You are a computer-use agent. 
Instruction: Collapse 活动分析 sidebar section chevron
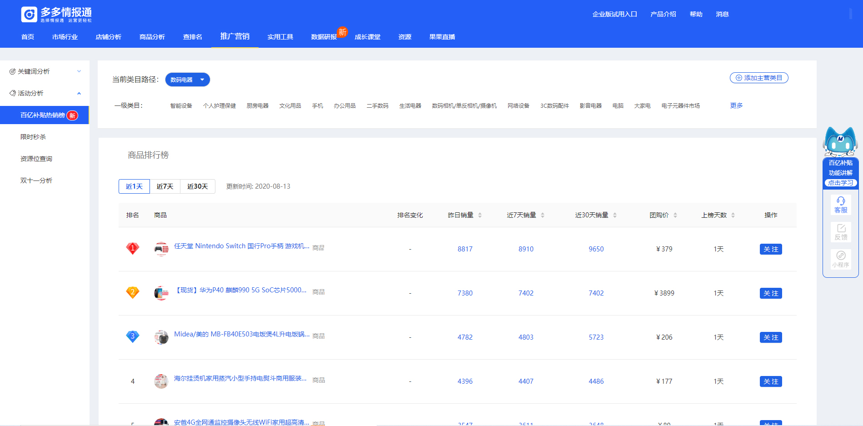tap(79, 93)
